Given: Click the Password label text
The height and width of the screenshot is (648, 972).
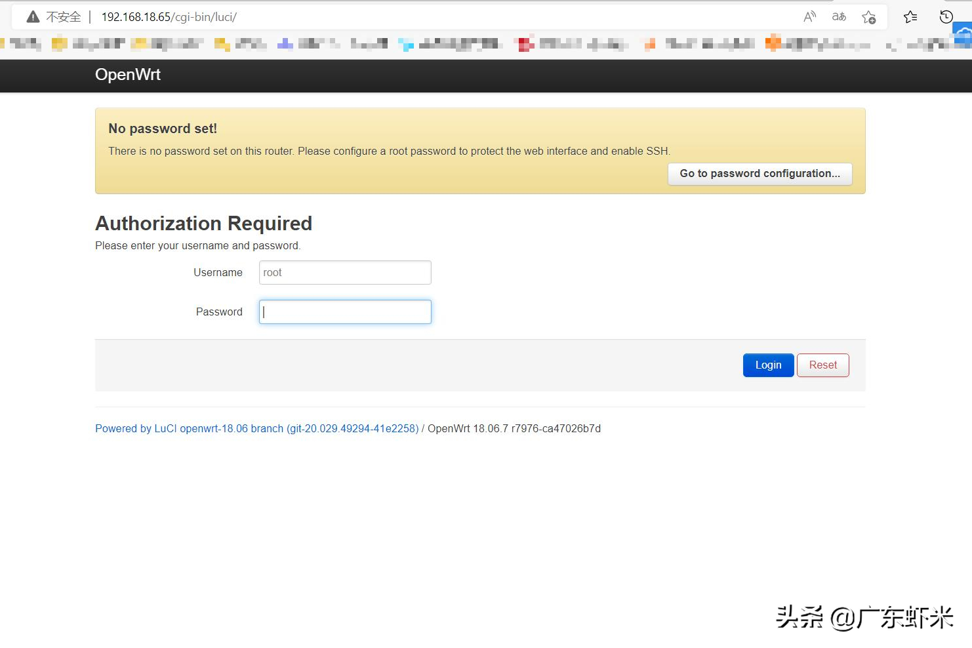Looking at the screenshot, I should tap(219, 312).
